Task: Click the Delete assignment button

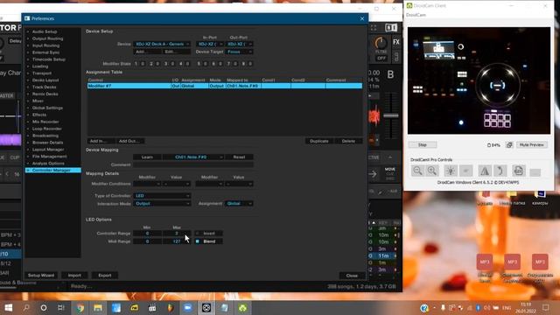Action: tap(348, 141)
